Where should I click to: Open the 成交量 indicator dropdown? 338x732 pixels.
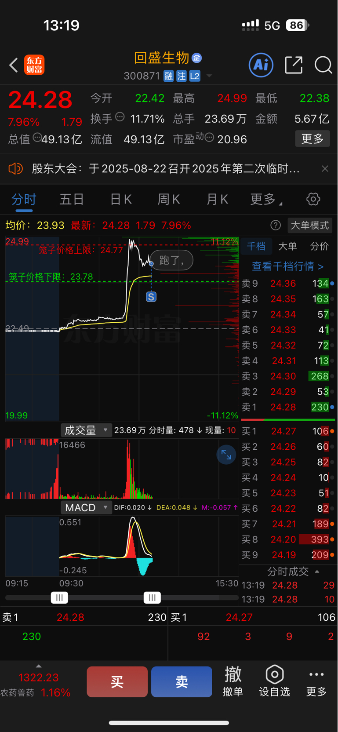point(86,430)
